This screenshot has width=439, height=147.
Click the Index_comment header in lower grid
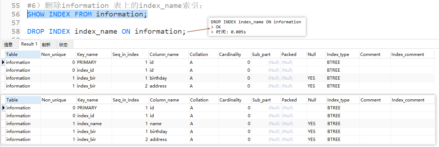coord(408,100)
